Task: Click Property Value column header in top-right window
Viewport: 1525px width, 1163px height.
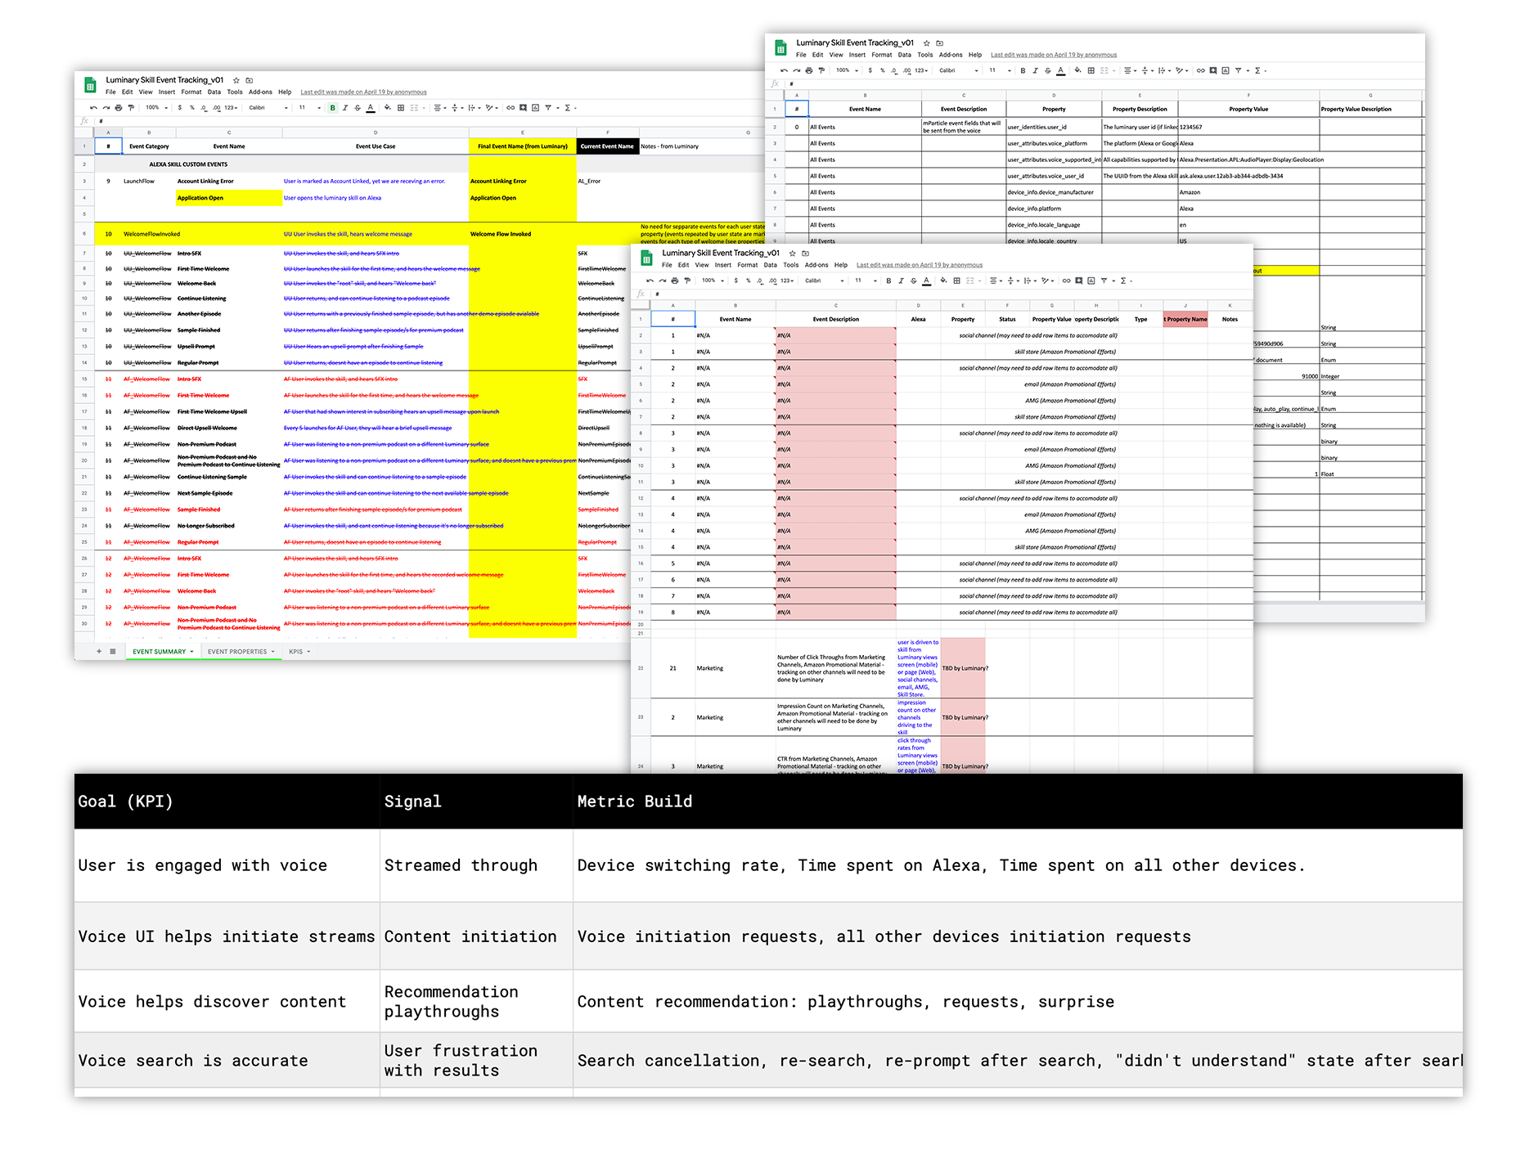Action: [x=1248, y=109]
